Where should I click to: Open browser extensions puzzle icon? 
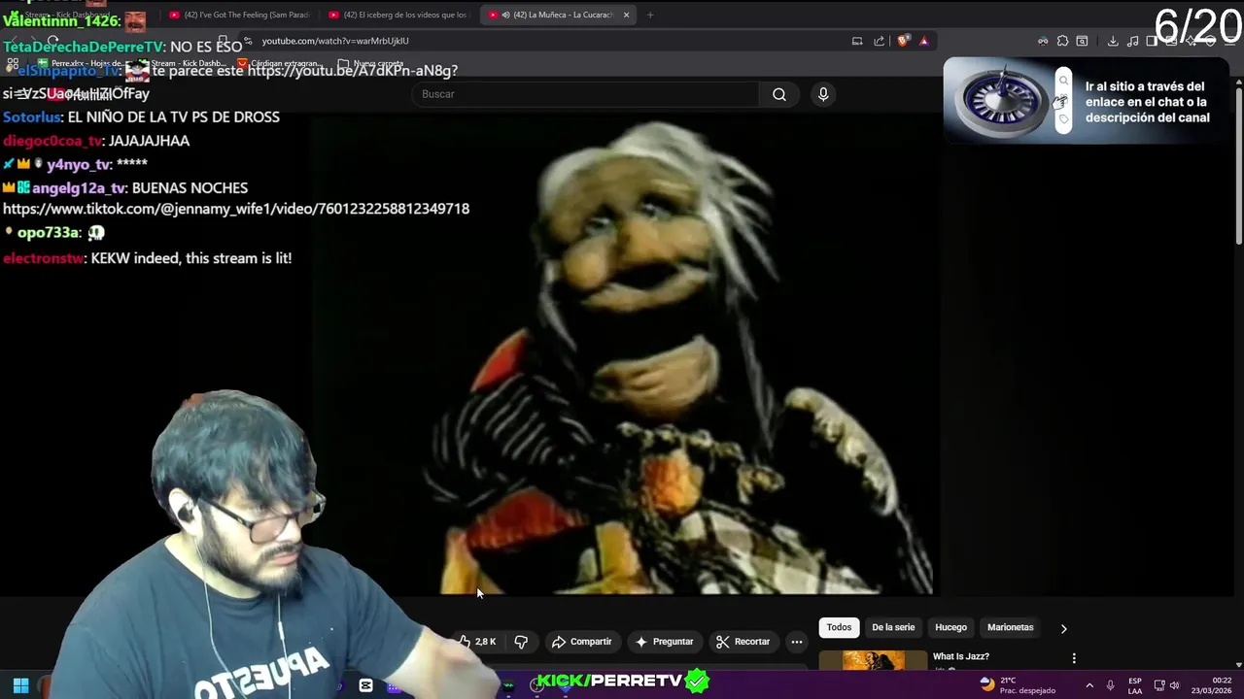(1062, 41)
